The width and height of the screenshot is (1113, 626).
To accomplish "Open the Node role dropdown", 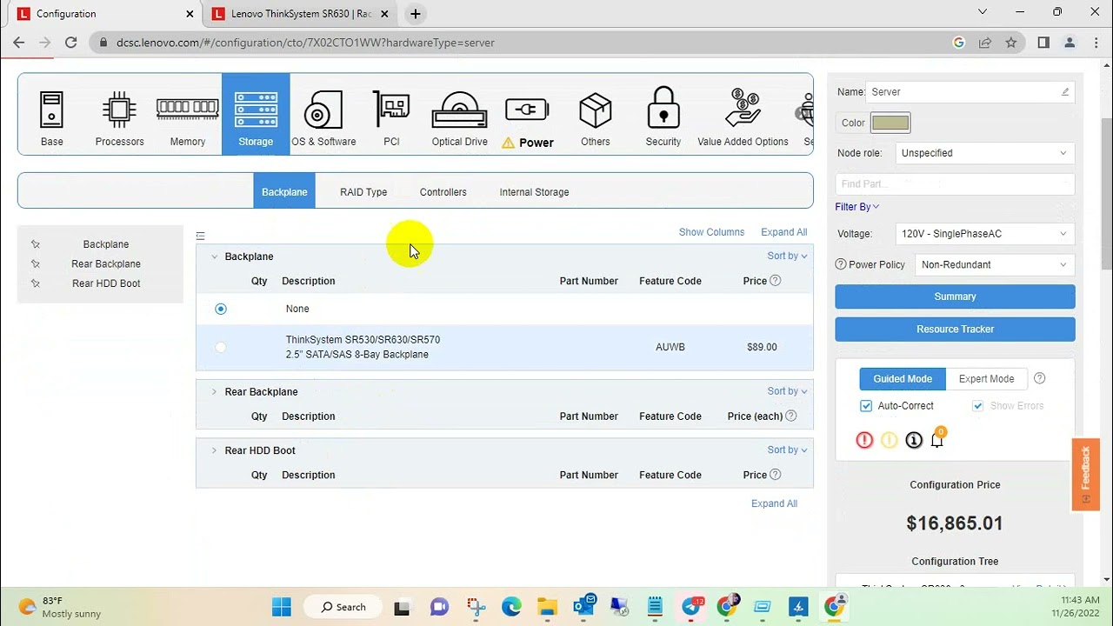I will point(984,153).
